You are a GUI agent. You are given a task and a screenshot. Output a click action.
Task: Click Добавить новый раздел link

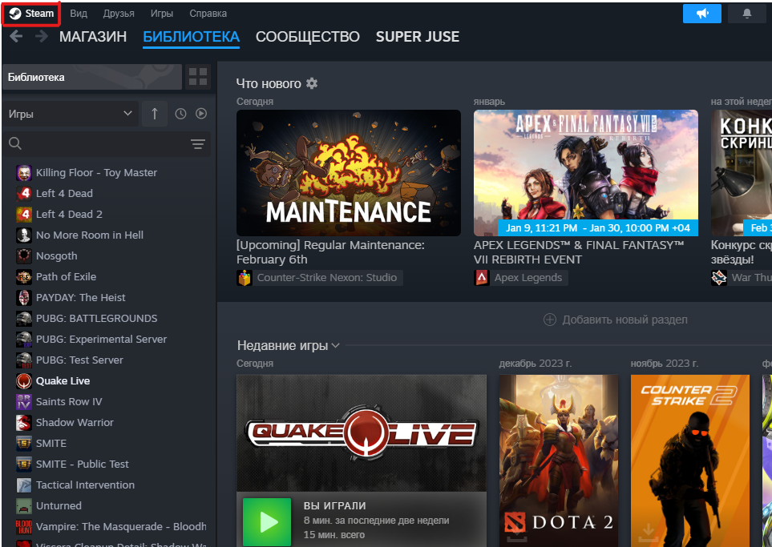point(624,320)
